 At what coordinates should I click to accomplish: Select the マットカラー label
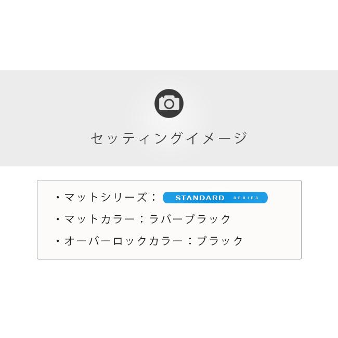(x=100, y=219)
